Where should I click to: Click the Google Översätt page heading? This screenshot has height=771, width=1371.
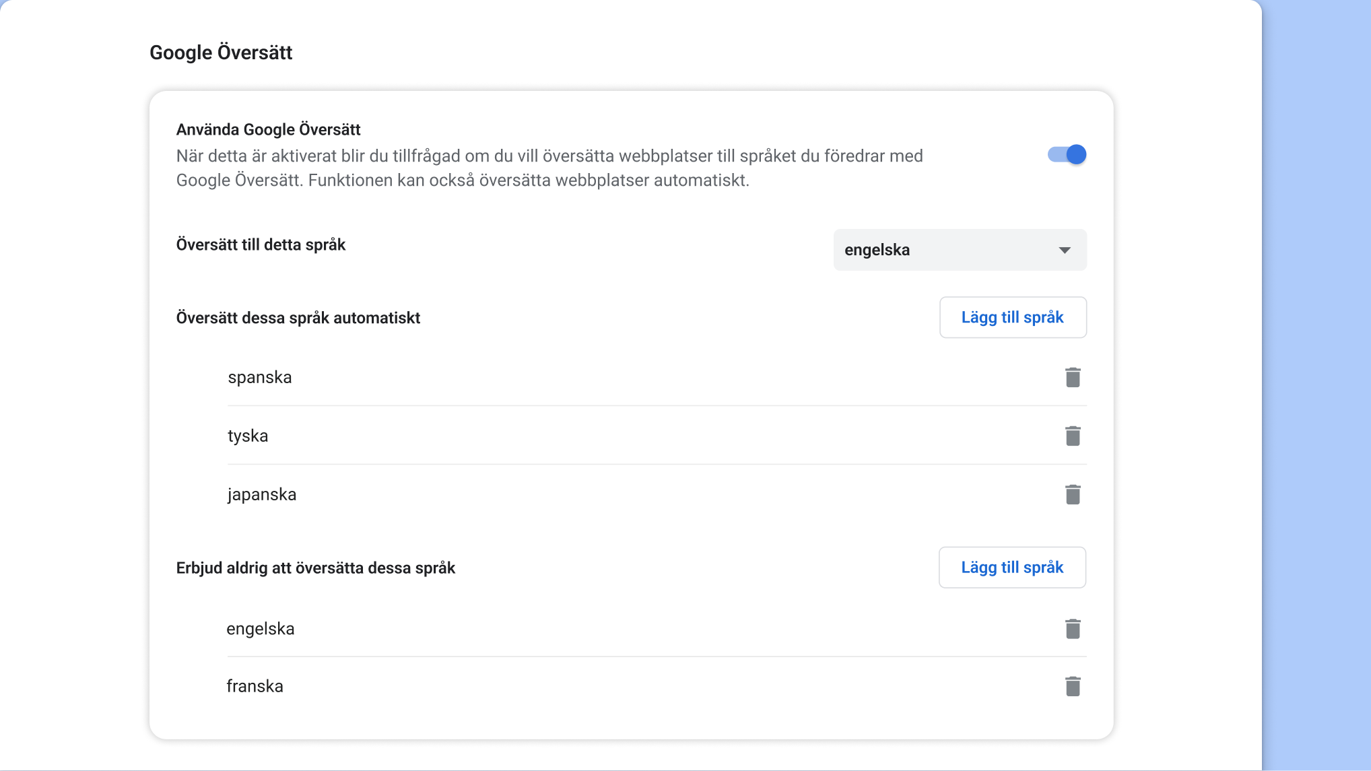coord(221,52)
